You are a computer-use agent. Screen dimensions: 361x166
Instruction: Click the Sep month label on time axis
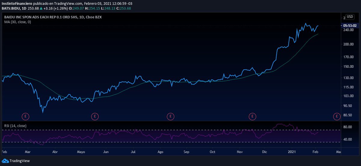(186, 152)
